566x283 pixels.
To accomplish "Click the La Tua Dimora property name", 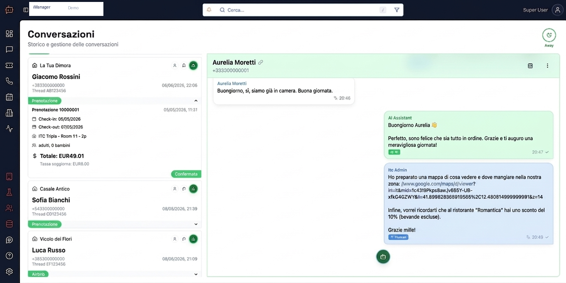I will pyautogui.click(x=55, y=66).
